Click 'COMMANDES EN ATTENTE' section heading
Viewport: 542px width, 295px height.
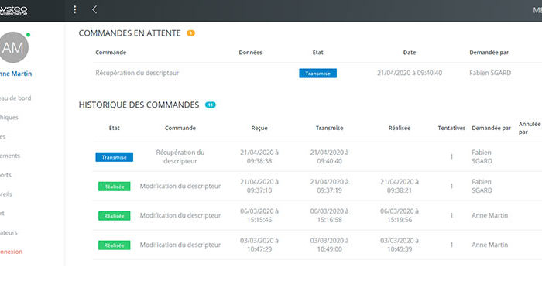[129, 33]
